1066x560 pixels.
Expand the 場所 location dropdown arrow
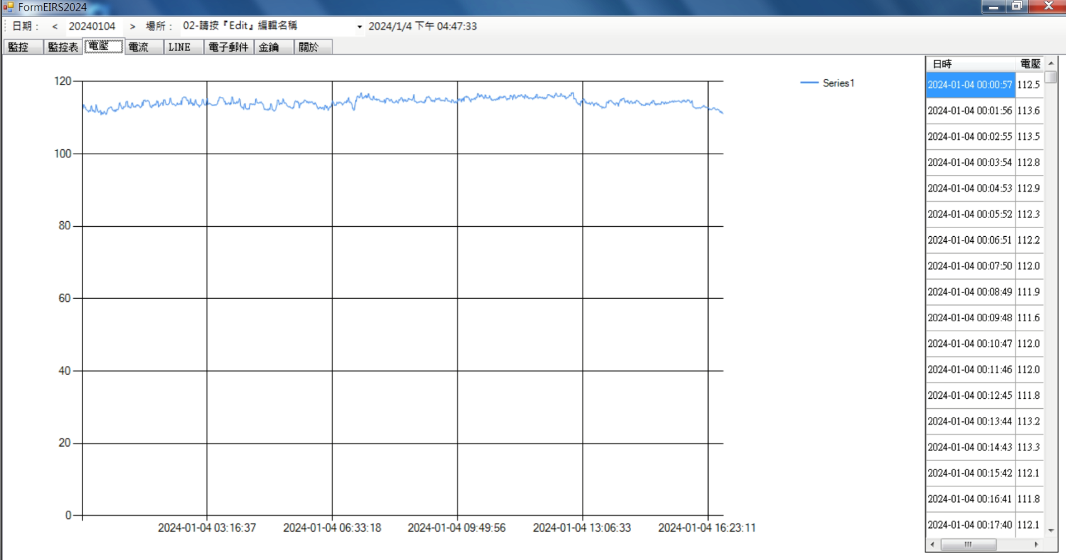(359, 26)
